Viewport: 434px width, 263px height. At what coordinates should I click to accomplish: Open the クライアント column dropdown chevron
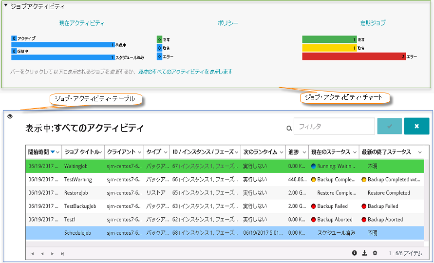pos(139,152)
